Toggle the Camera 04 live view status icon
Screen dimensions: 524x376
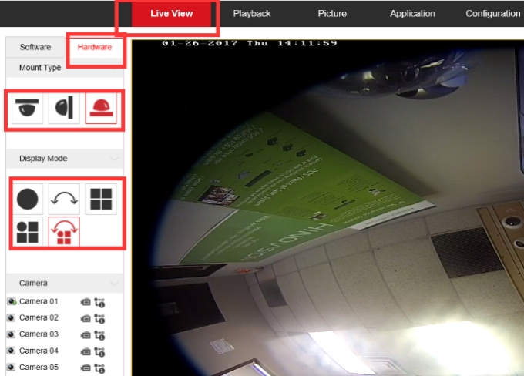(11, 351)
